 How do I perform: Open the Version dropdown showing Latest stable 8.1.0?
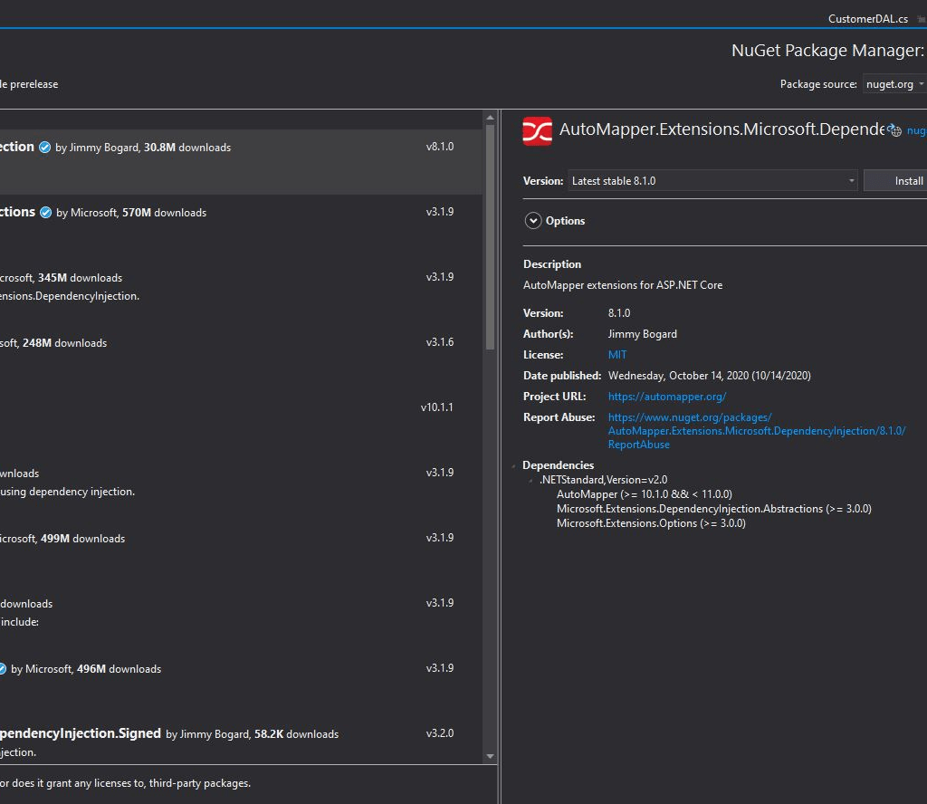click(712, 181)
